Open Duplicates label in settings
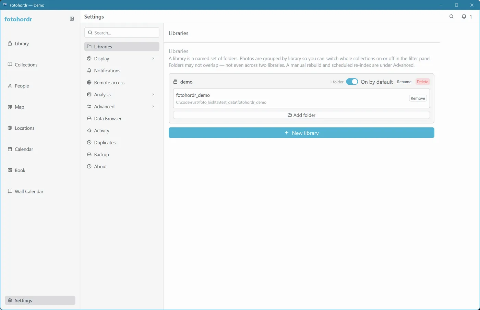The height and width of the screenshot is (310, 480). pos(105,143)
